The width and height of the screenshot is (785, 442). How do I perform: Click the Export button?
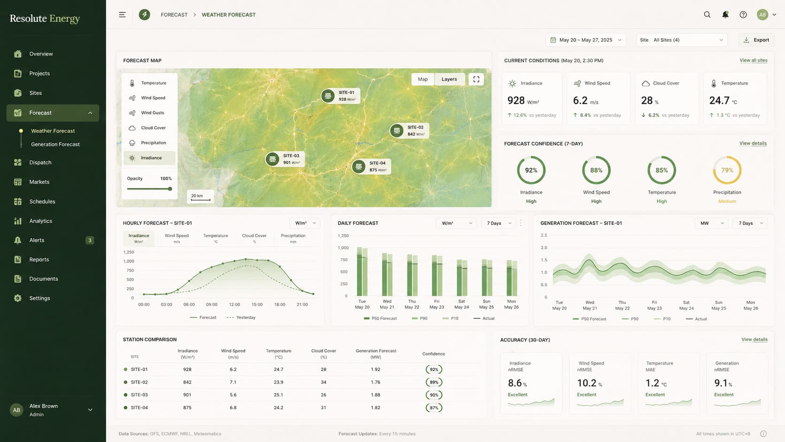756,40
